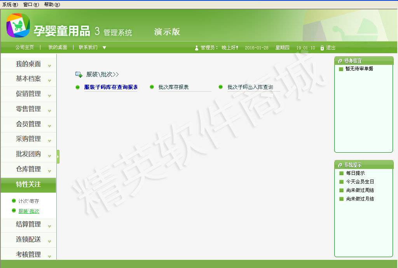Click the 服装\批次>> breadcrumb heading
Screen dimensions: 398x268
(103, 74)
